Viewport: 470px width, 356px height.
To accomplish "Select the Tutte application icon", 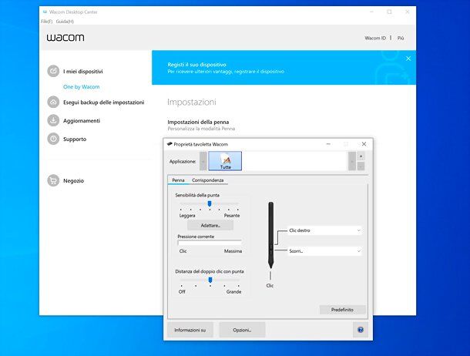I will pyautogui.click(x=225, y=161).
